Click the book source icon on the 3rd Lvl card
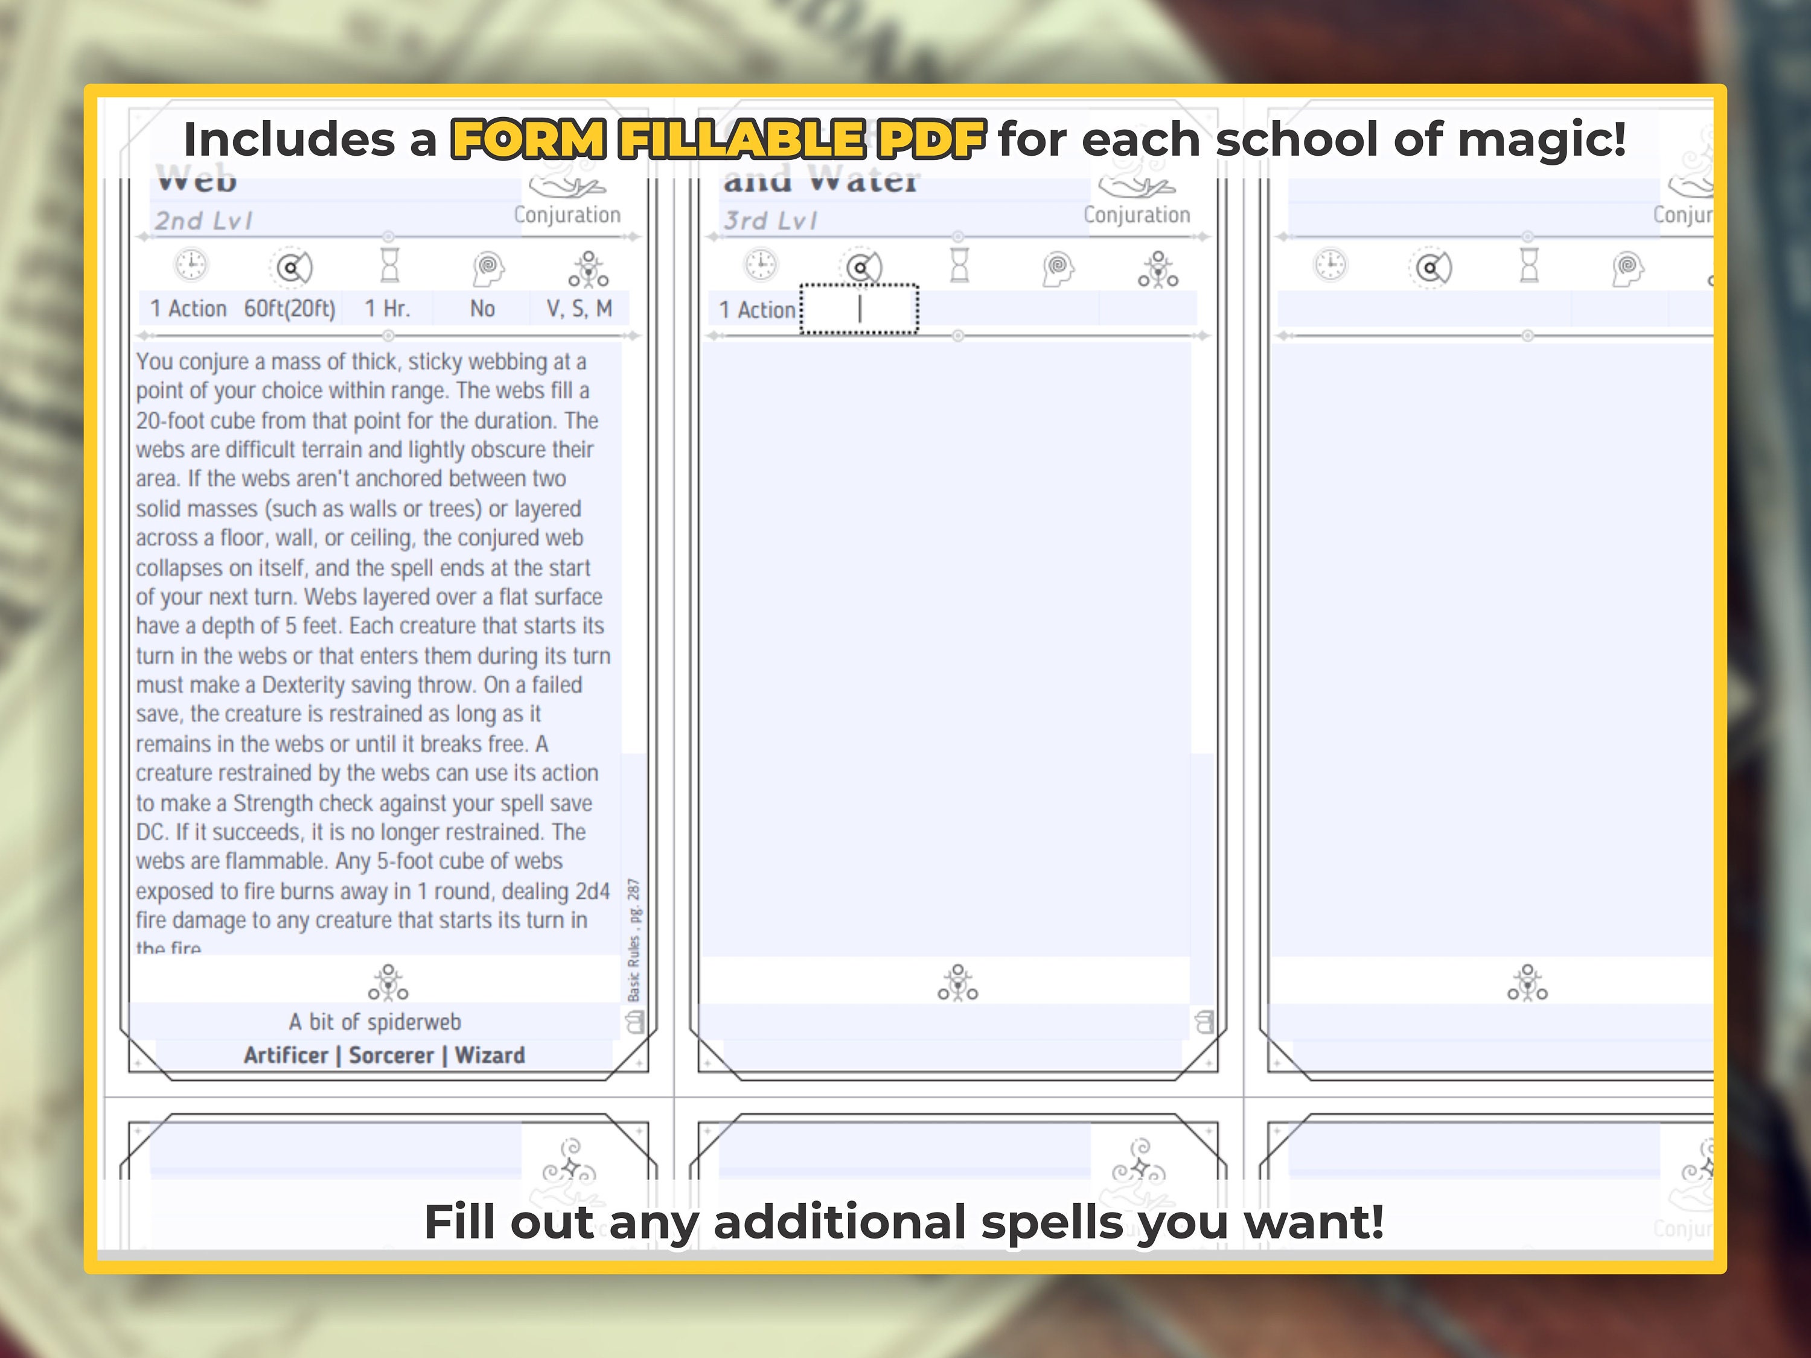 click(1204, 1022)
